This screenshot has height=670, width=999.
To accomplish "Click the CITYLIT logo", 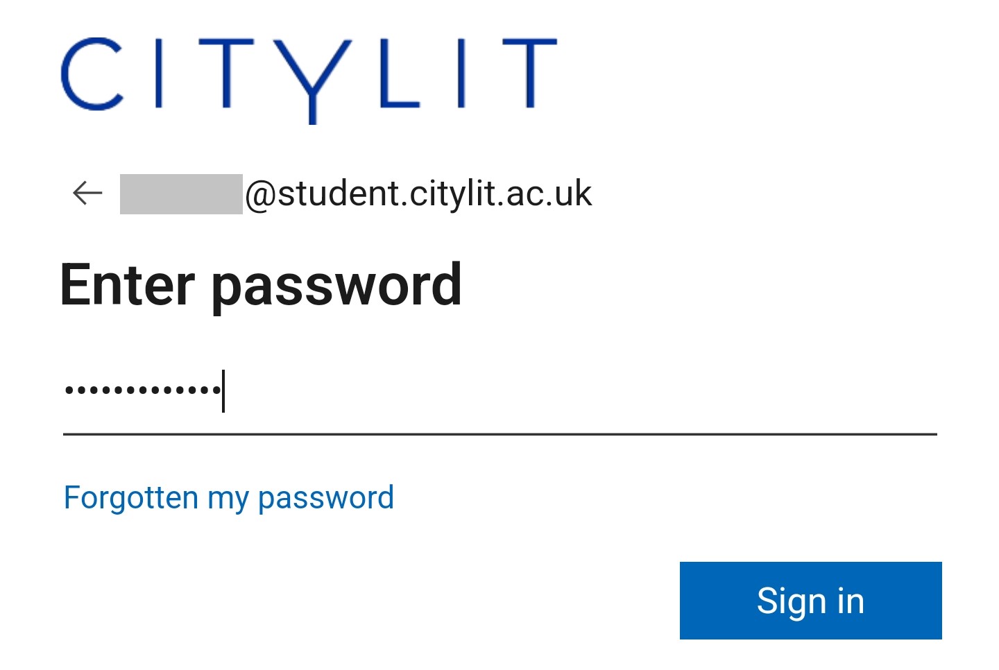I will pos(309,80).
